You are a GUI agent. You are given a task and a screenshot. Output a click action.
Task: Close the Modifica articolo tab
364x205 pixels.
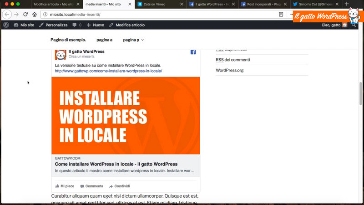[78, 4]
